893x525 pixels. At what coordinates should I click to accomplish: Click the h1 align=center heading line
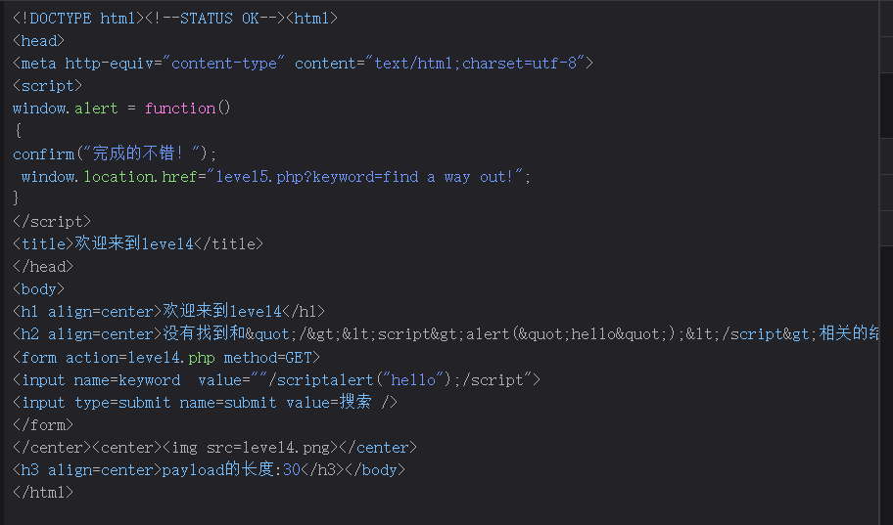(x=168, y=311)
